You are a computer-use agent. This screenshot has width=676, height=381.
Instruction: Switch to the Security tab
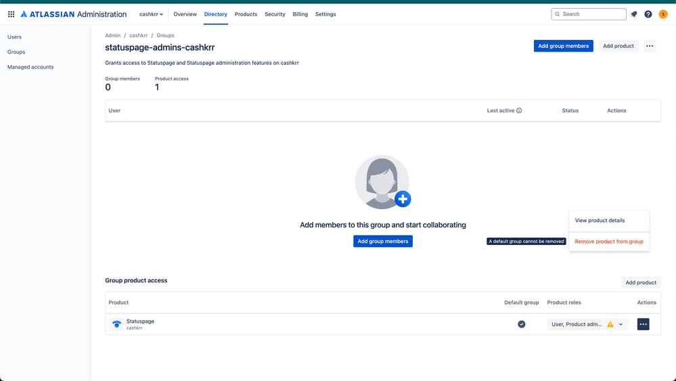275,14
